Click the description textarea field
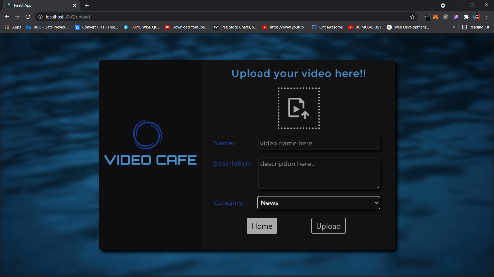The height and width of the screenshot is (277, 494). [319, 173]
